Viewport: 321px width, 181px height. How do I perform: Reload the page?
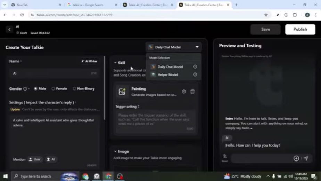click(22, 15)
